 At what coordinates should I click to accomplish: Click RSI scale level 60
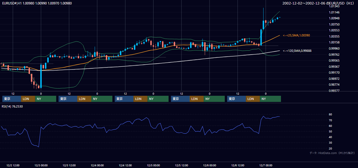point(331,126)
